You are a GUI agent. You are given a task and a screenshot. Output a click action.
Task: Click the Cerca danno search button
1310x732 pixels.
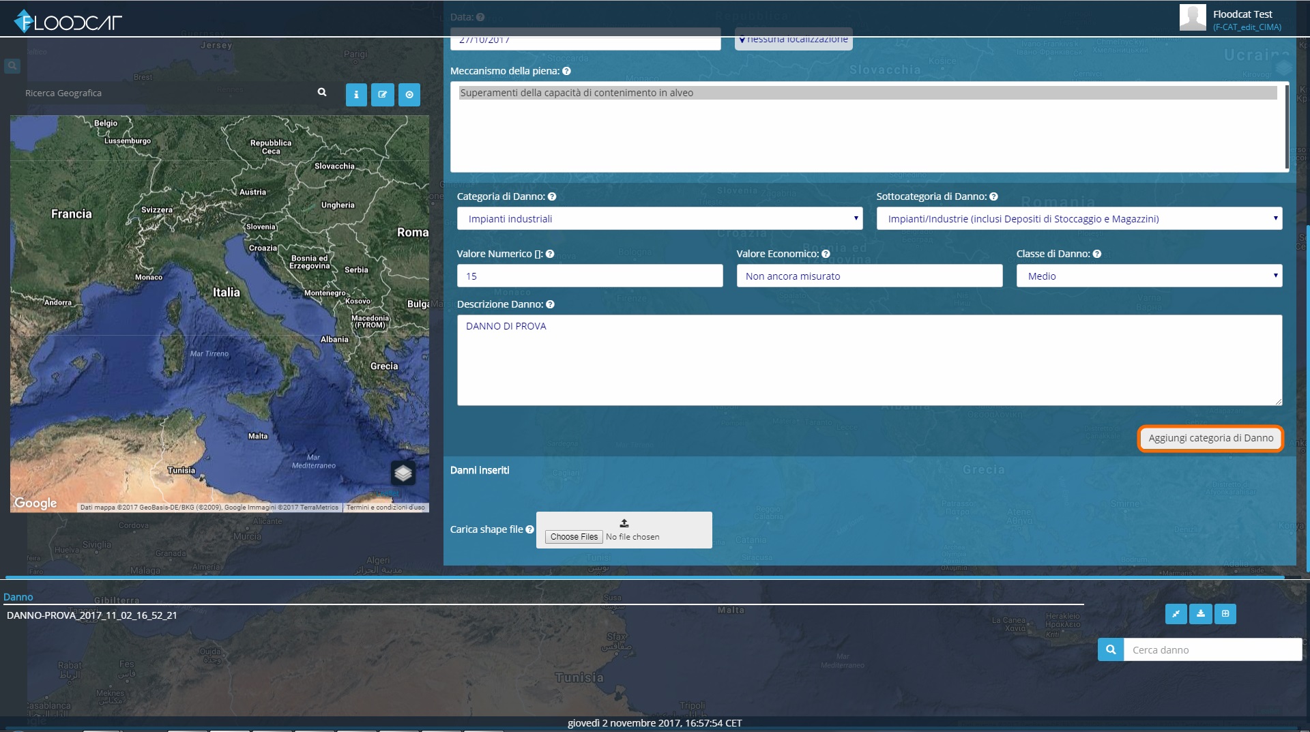[1111, 649]
